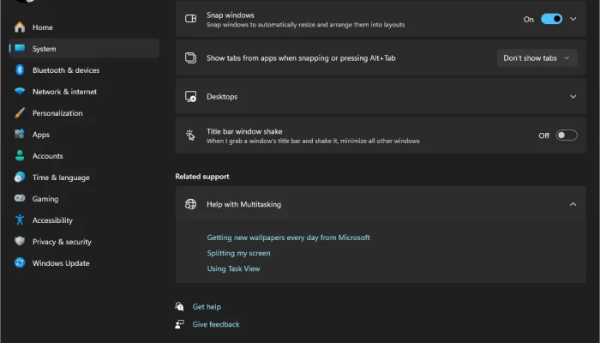The image size is (600, 343).
Task: Expand the Desktops section chevron
Action: [x=573, y=96]
